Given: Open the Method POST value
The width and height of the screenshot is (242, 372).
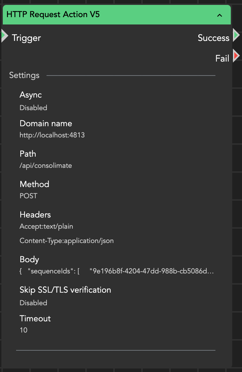Looking at the screenshot, I should point(28,196).
